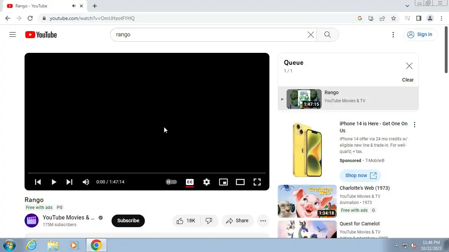Toggle the autoplay switch

[171, 182]
